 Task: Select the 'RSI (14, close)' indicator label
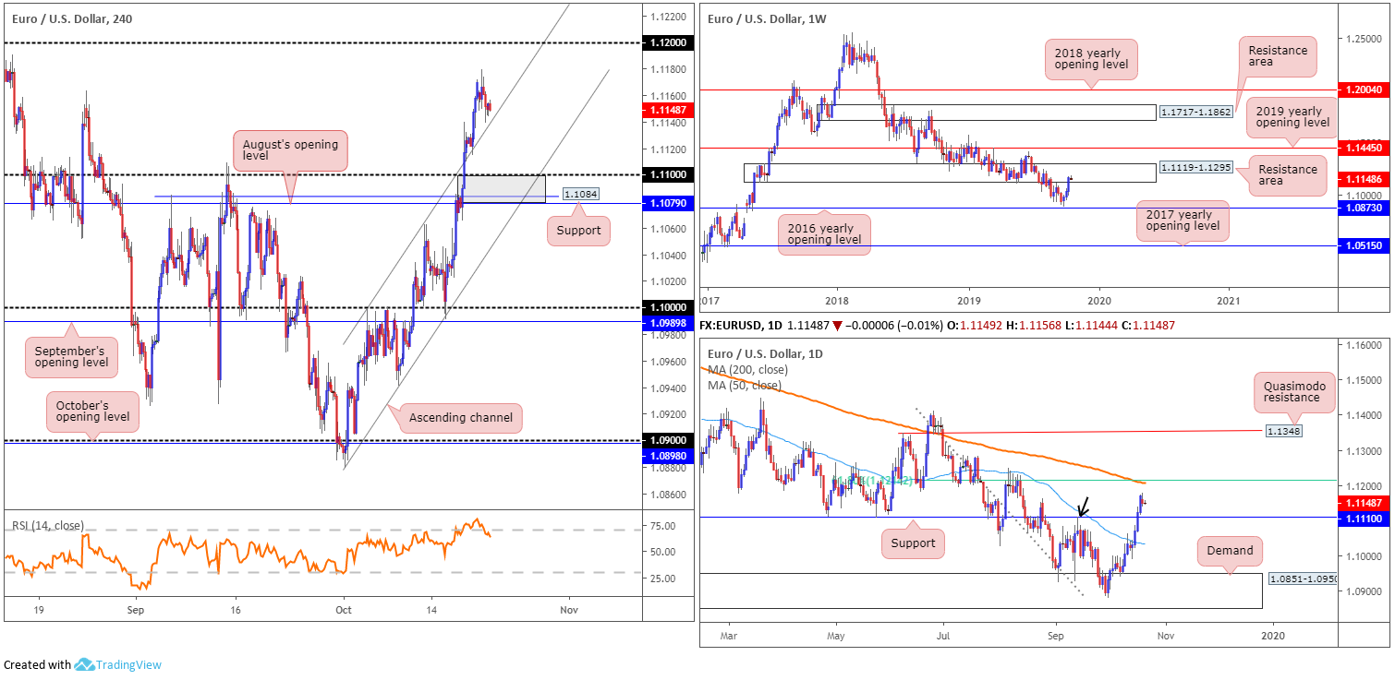coord(48,526)
